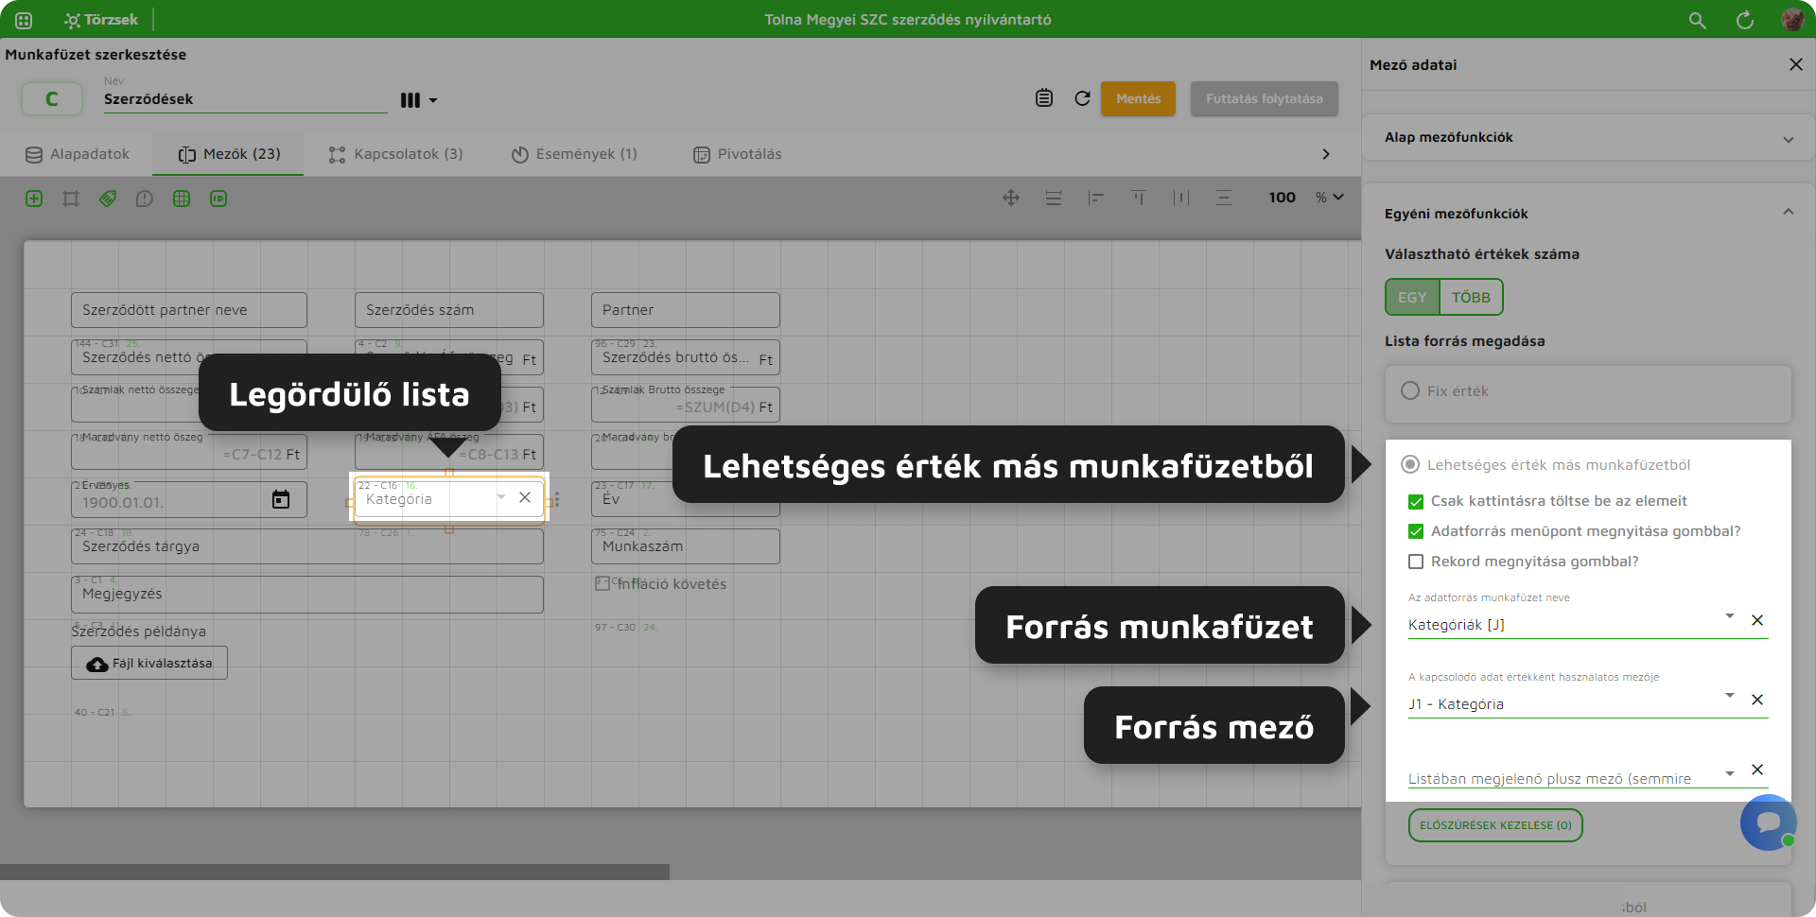Click the grid table toolbar icon
This screenshot has width=1816, height=917.
[x=182, y=199]
